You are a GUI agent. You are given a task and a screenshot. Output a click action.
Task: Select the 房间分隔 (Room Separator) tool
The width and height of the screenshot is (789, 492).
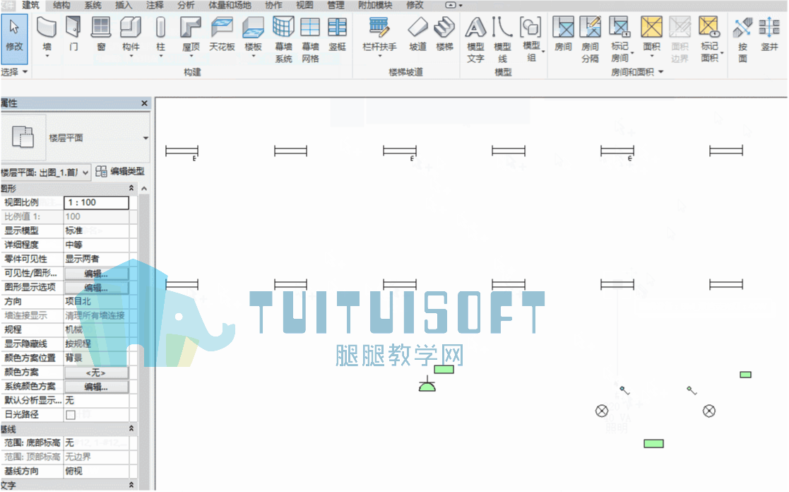(x=591, y=40)
